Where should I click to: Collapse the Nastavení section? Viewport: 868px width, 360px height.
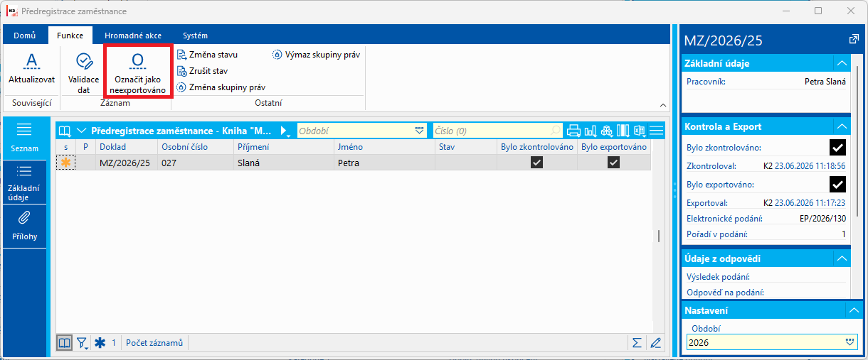pyautogui.click(x=853, y=310)
